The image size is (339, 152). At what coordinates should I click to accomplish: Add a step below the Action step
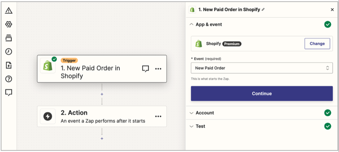pyautogui.click(x=102, y=139)
